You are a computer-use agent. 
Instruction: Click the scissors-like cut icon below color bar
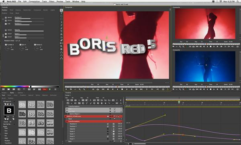point(24,89)
